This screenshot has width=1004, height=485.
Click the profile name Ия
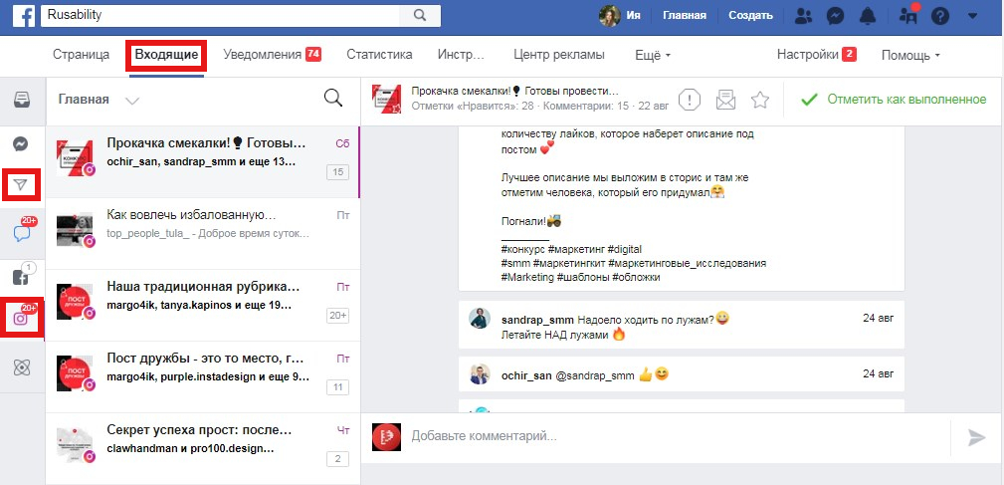(x=633, y=16)
